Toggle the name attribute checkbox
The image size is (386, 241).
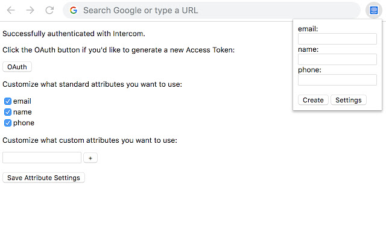tap(8, 112)
